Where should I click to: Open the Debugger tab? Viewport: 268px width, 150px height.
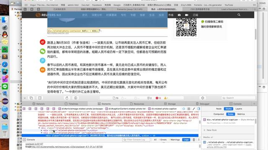pyautogui.click(x=202, y=104)
